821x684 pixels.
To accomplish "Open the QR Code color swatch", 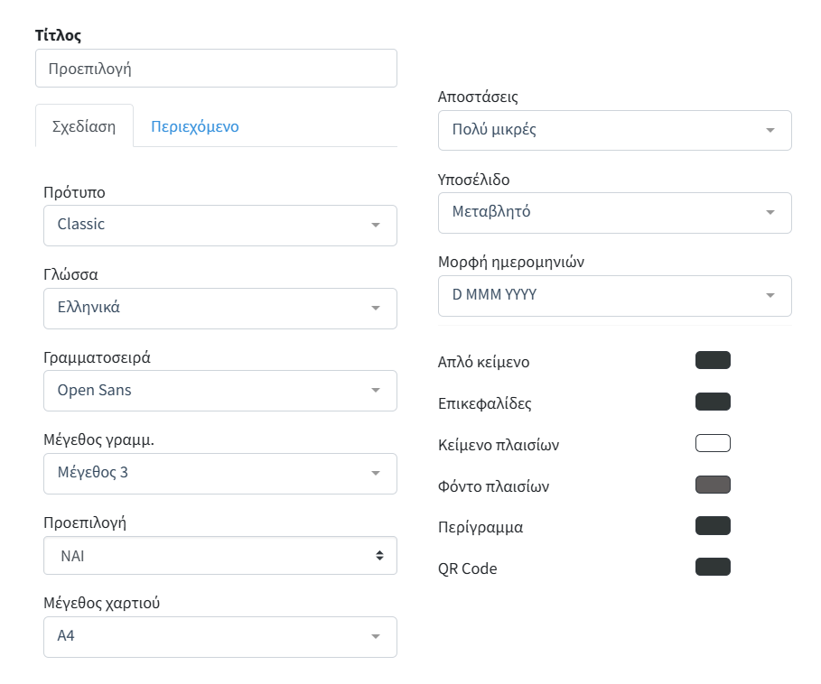I will click(x=713, y=567).
